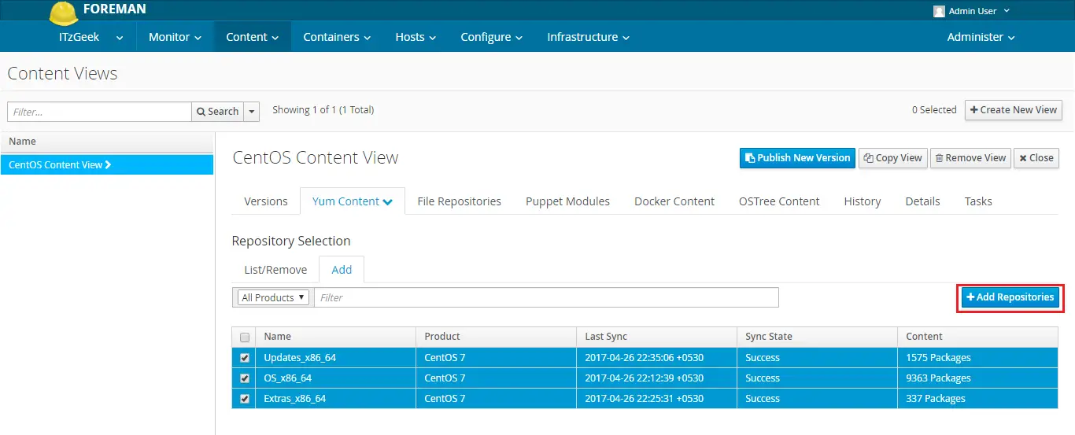Open the Infrastructure menu

(x=588, y=37)
